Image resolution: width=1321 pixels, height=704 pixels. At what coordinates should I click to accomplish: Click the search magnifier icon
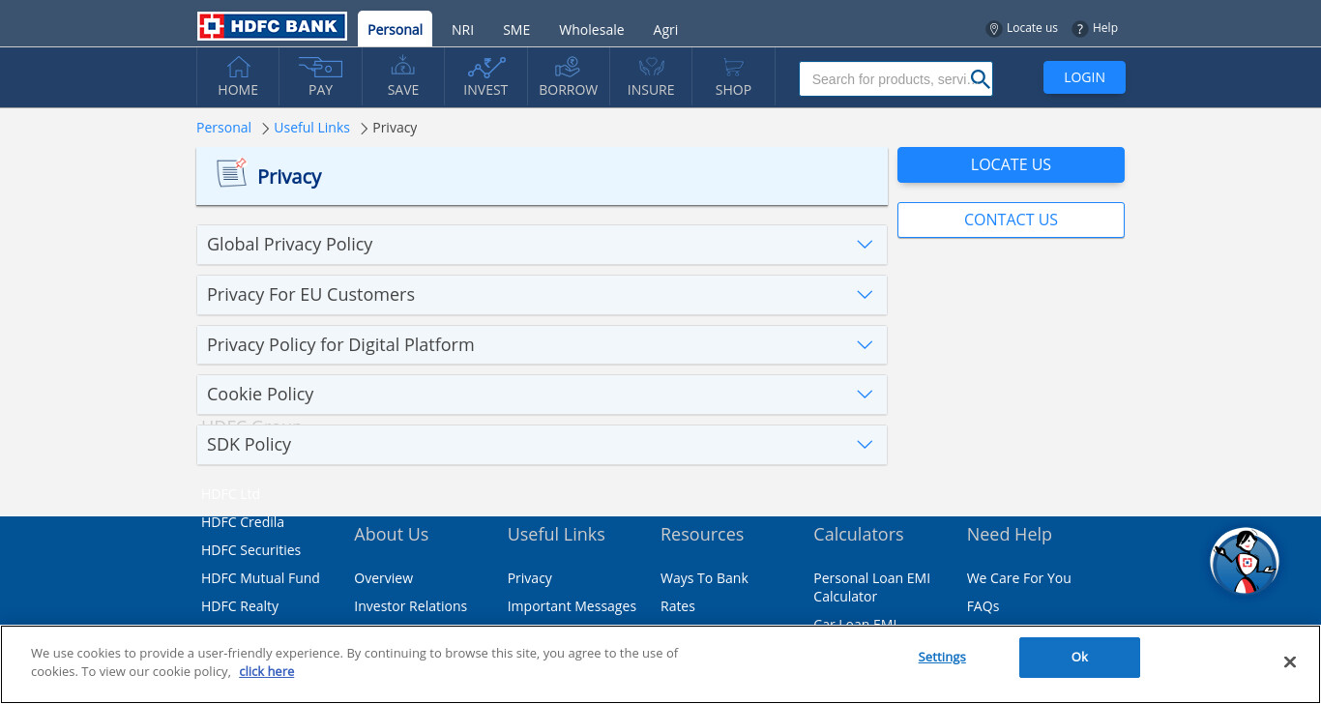981,79
